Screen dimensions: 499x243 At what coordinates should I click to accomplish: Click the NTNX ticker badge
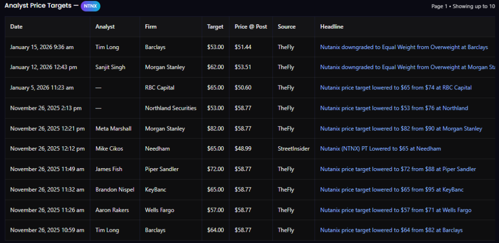[91, 6]
